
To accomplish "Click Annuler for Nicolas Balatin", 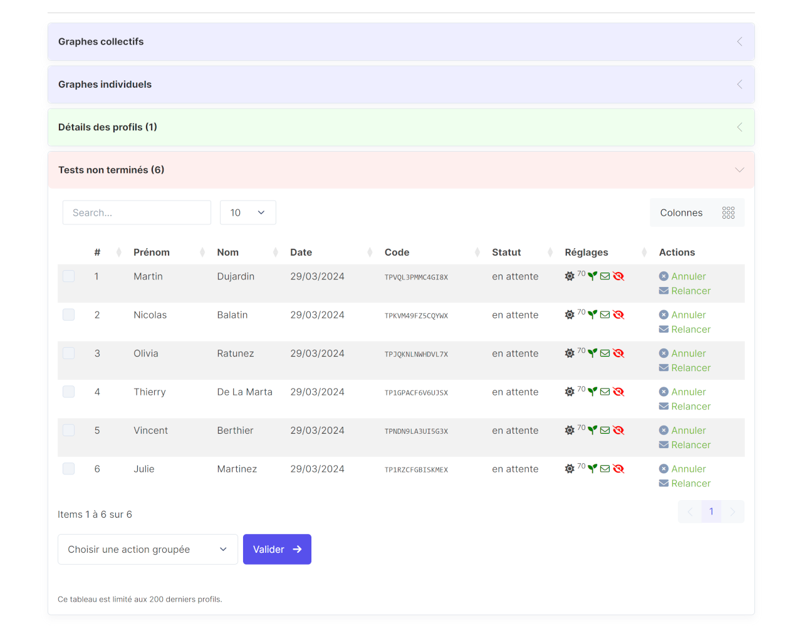I will tap(689, 315).
